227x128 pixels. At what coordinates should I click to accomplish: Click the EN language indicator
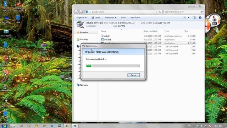coord(189,126)
